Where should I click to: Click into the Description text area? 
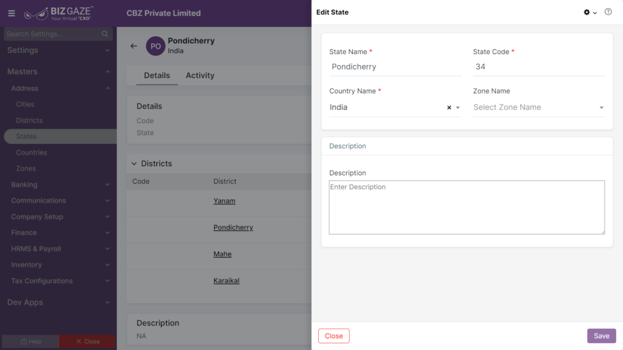467,208
